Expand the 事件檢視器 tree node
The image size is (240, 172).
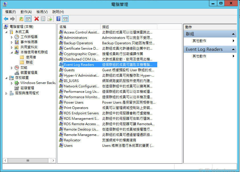(12, 42)
